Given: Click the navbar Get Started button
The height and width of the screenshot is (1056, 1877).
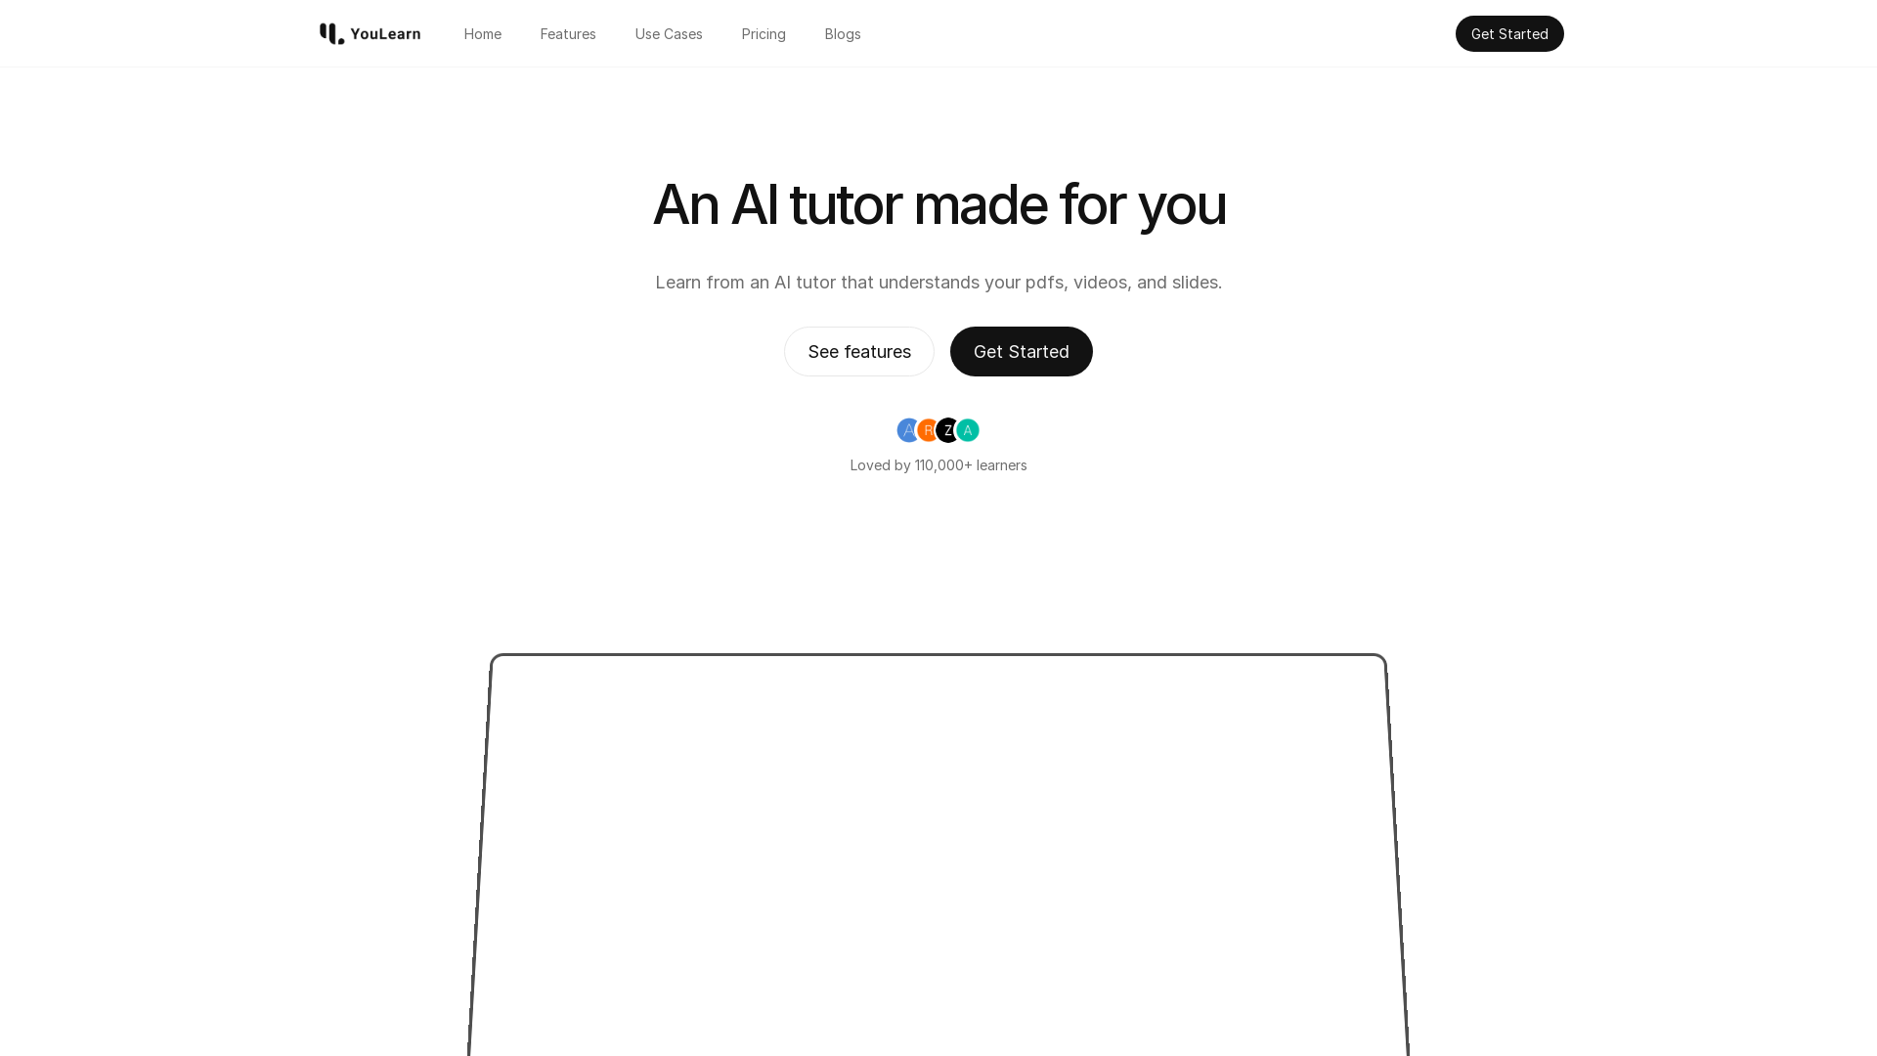Looking at the screenshot, I should point(1508,33).
